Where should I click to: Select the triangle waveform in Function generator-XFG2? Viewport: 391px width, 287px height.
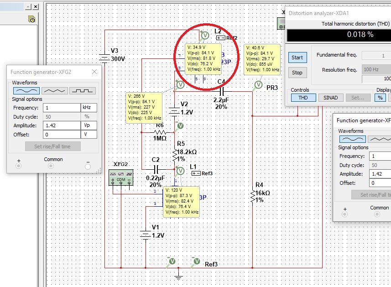point(55,91)
